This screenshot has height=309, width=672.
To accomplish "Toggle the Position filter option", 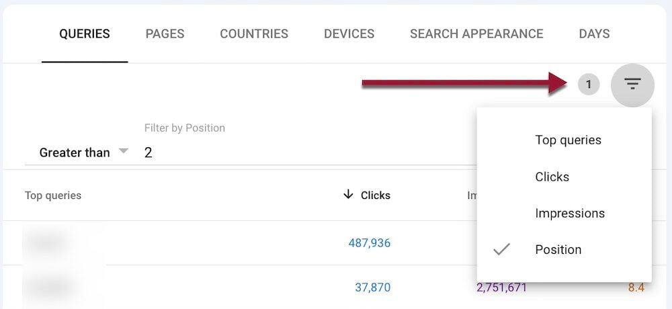I will 558,250.
